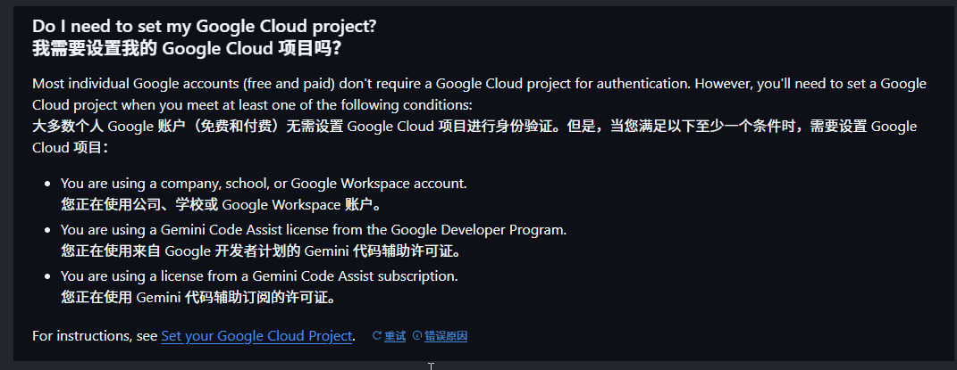This screenshot has height=370, width=957.
Task: Click the line 您正在使用 Gemini 代码辅助订阅的许可证
Action: pos(211,298)
